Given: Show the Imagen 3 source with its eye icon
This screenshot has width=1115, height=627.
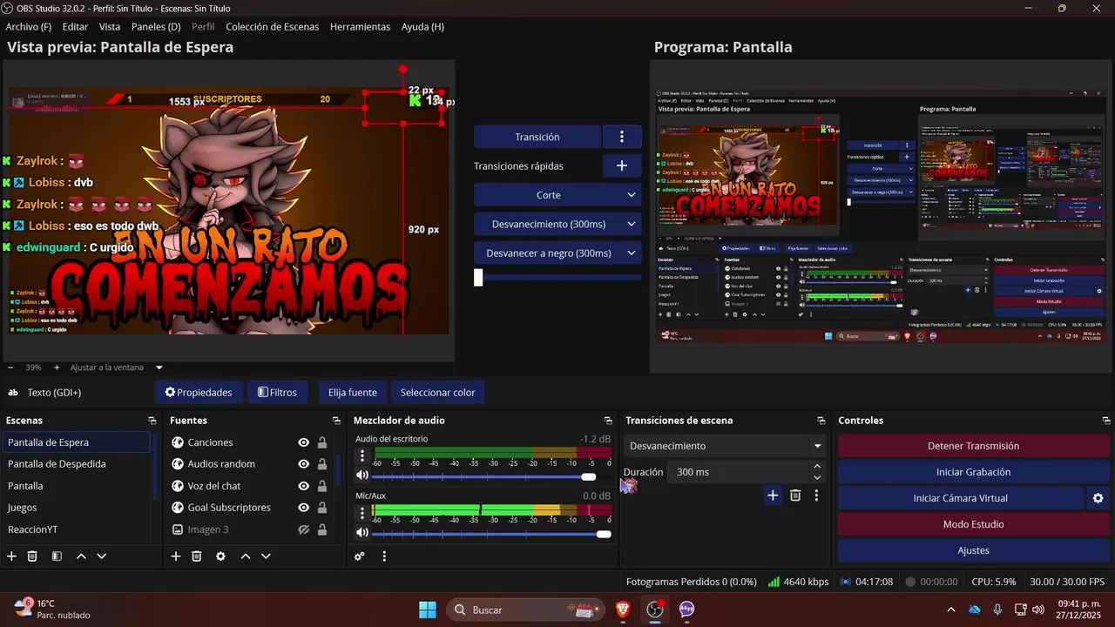Looking at the screenshot, I should tap(303, 529).
